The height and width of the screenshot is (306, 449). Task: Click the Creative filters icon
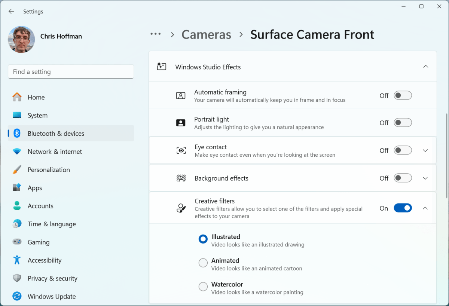[181, 208]
